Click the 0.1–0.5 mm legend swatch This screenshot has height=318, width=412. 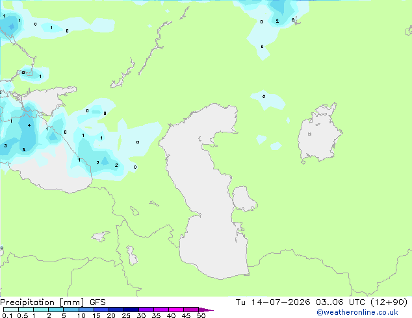pos(11,310)
